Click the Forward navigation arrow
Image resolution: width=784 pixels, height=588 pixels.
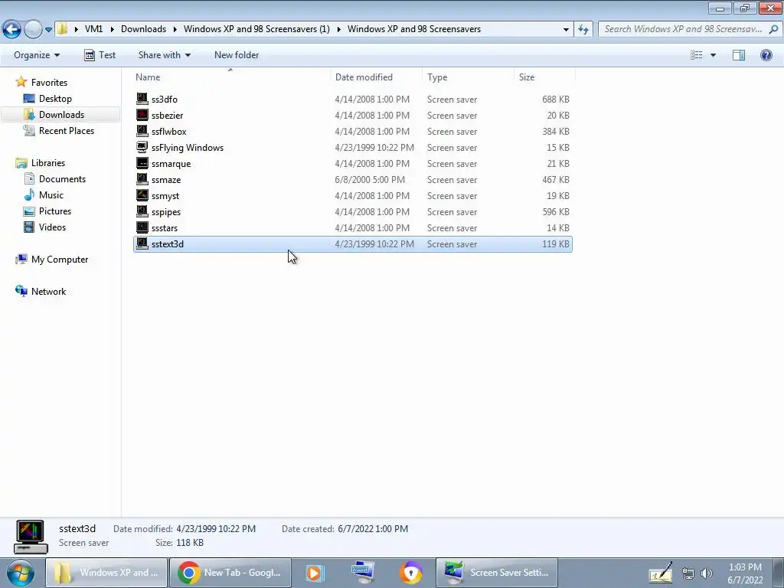click(x=33, y=29)
